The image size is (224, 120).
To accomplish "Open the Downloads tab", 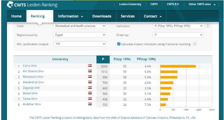I will click(x=102, y=16).
